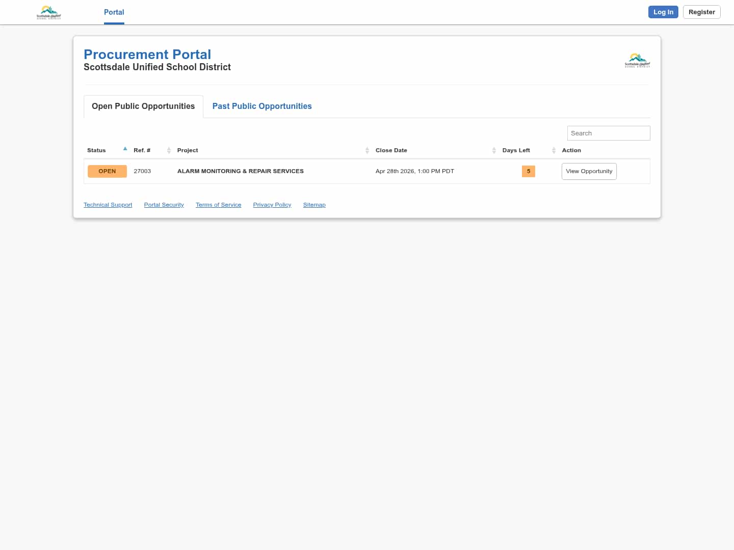Image resolution: width=734 pixels, height=550 pixels.
Task: Sort by the Days Left column icon
Action: 554,150
